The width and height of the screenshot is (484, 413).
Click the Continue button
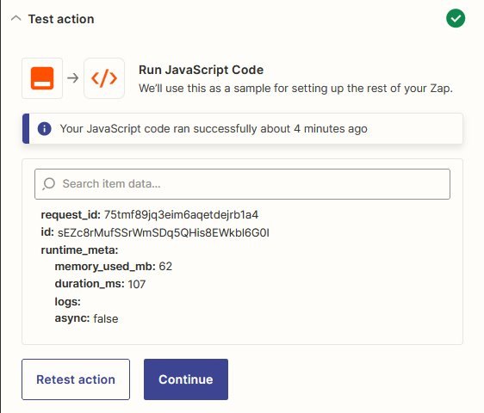186,379
